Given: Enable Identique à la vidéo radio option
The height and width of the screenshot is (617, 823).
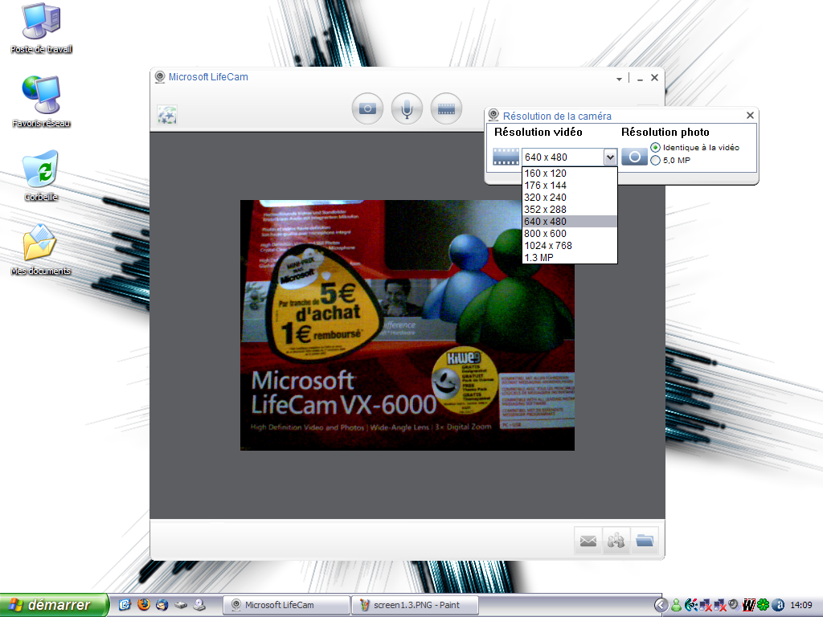Looking at the screenshot, I should pyautogui.click(x=655, y=148).
